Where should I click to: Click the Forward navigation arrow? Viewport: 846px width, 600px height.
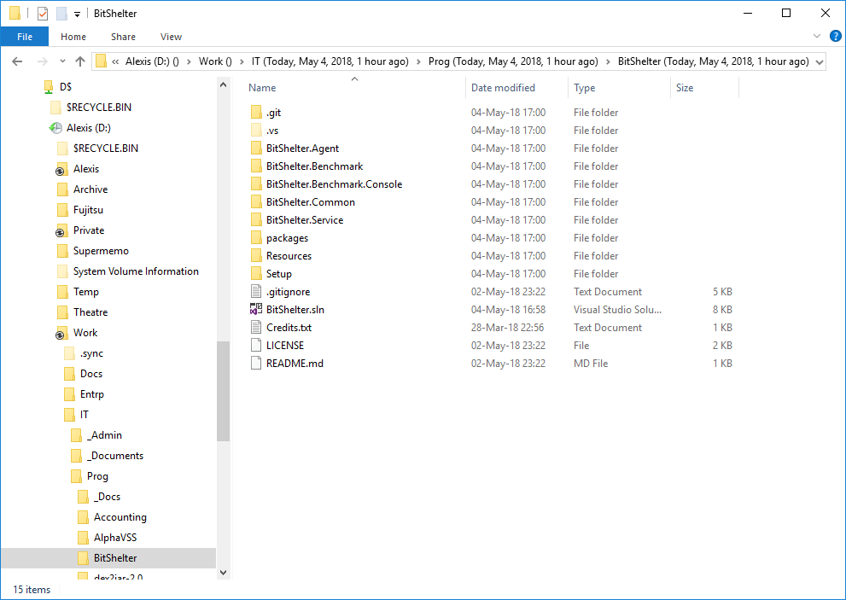click(x=42, y=61)
